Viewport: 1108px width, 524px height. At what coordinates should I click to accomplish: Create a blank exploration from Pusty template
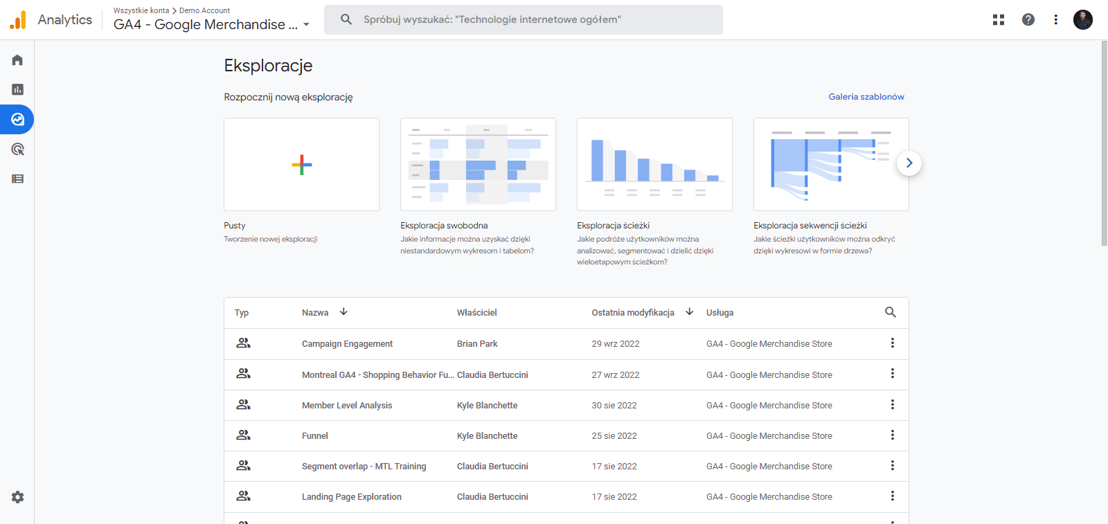(x=301, y=165)
